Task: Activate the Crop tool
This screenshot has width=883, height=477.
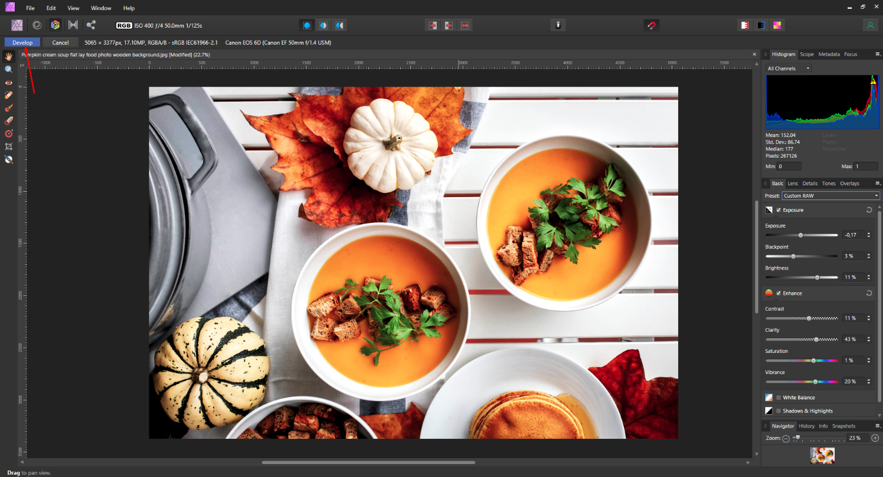Action: point(9,146)
